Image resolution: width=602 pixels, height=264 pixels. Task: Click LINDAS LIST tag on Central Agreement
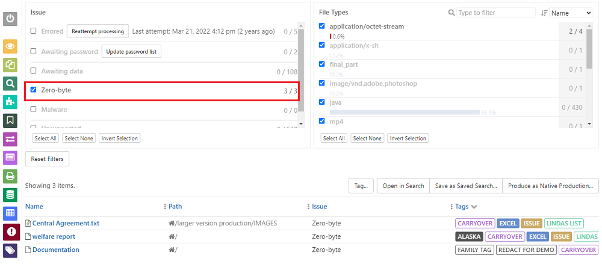click(563, 223)
